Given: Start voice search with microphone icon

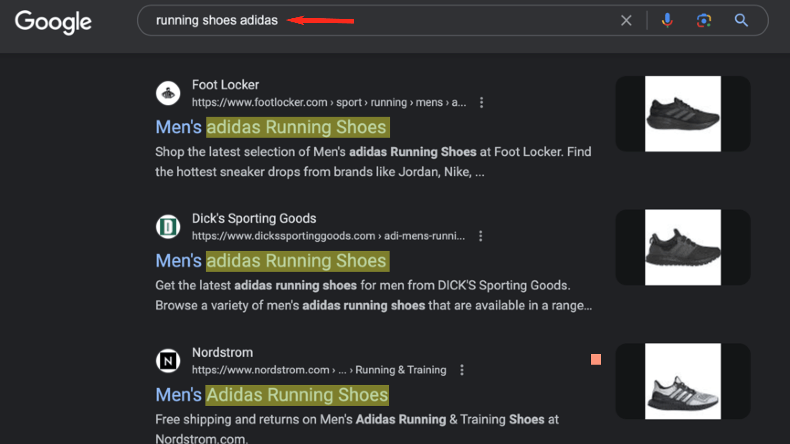Looking at the screenshot, I should pyautogui.click(x=667, y=20).
